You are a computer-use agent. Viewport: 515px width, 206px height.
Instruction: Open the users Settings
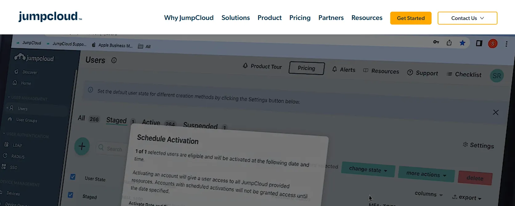coord(478,145)
